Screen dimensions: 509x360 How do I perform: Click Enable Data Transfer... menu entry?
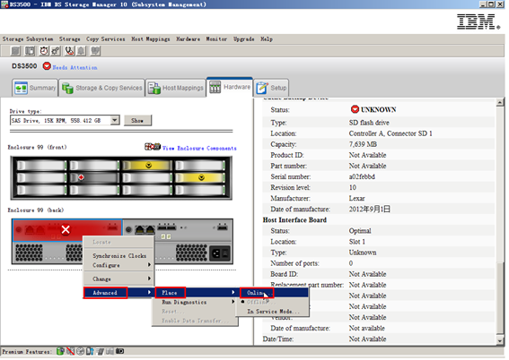196,321
